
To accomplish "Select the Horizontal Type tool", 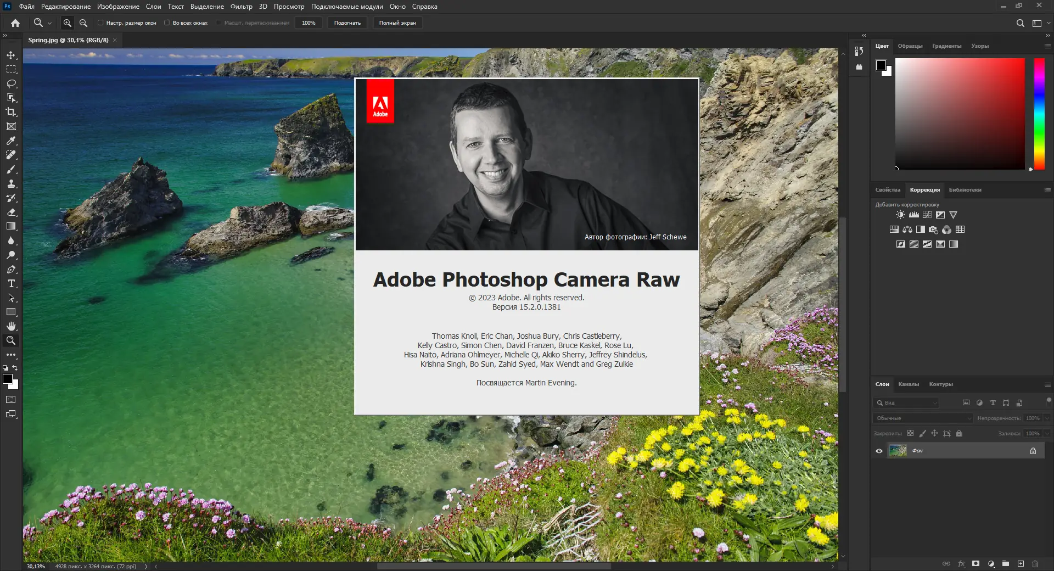I will (x=11, y=284).
